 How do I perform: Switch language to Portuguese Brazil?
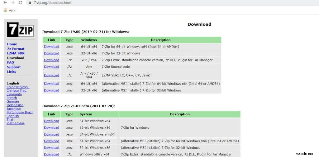click(x=20, y=112)
